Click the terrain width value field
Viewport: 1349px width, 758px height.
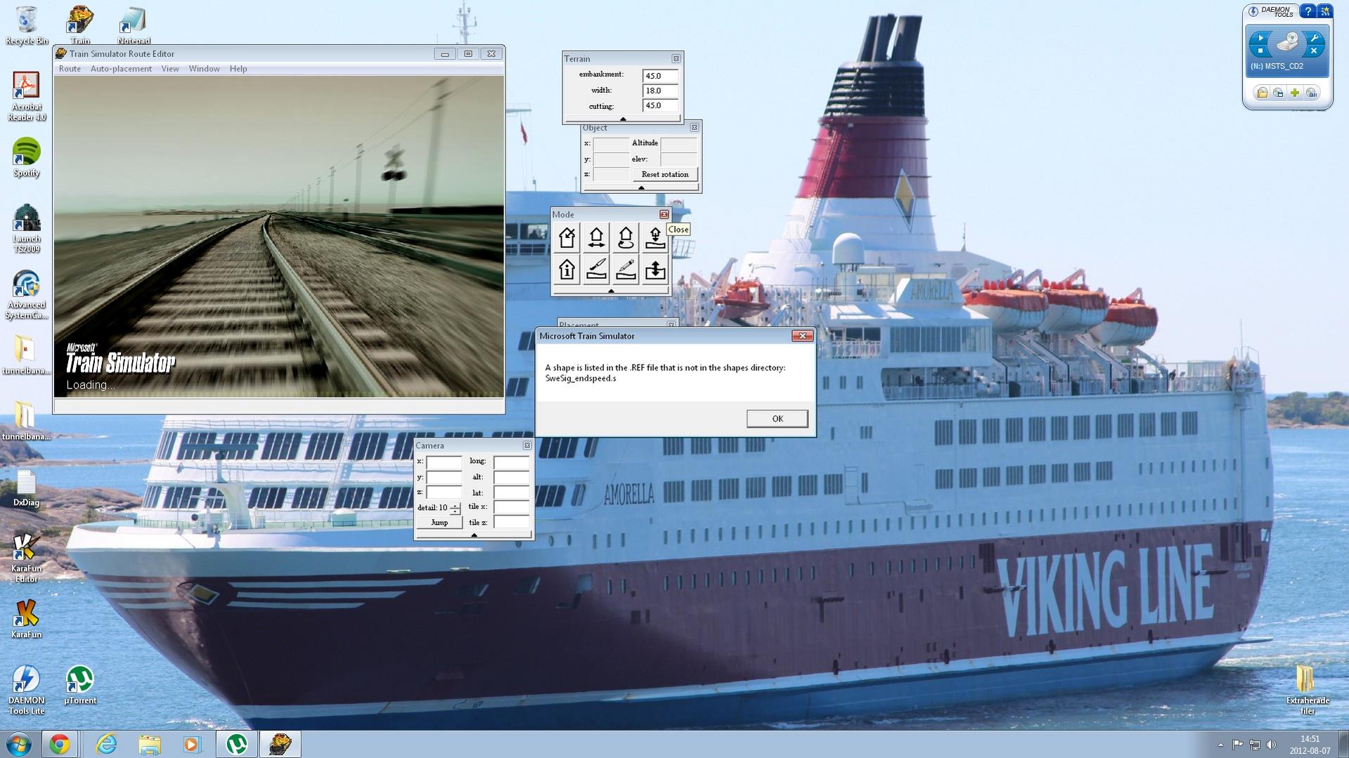pyautogui.click(x=660, y=91)
